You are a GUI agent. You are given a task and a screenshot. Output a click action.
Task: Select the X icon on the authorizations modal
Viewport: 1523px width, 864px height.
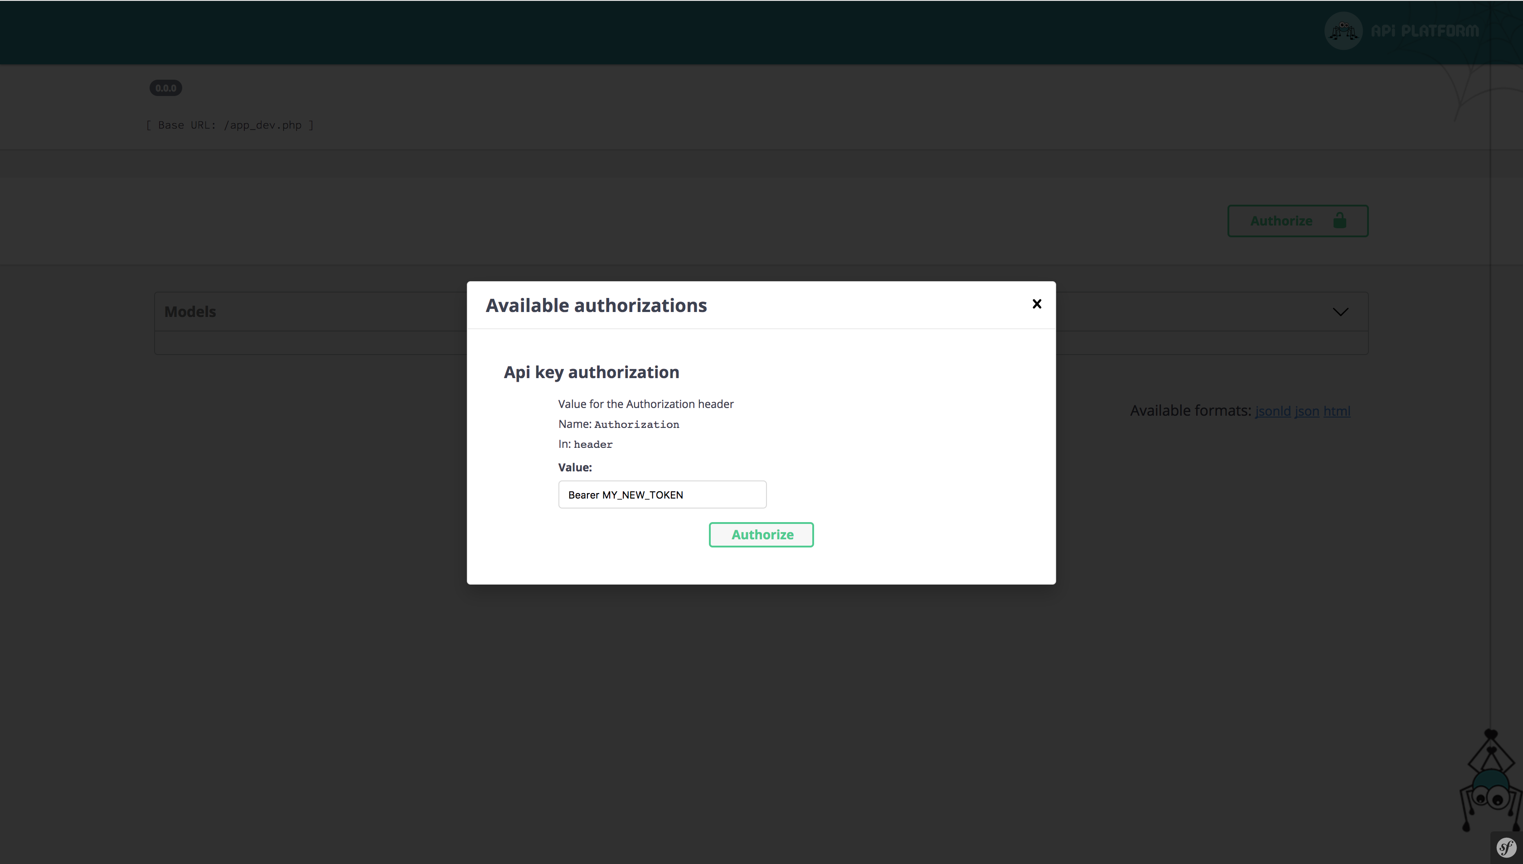pyautogui.click(x=1037, y=303)
